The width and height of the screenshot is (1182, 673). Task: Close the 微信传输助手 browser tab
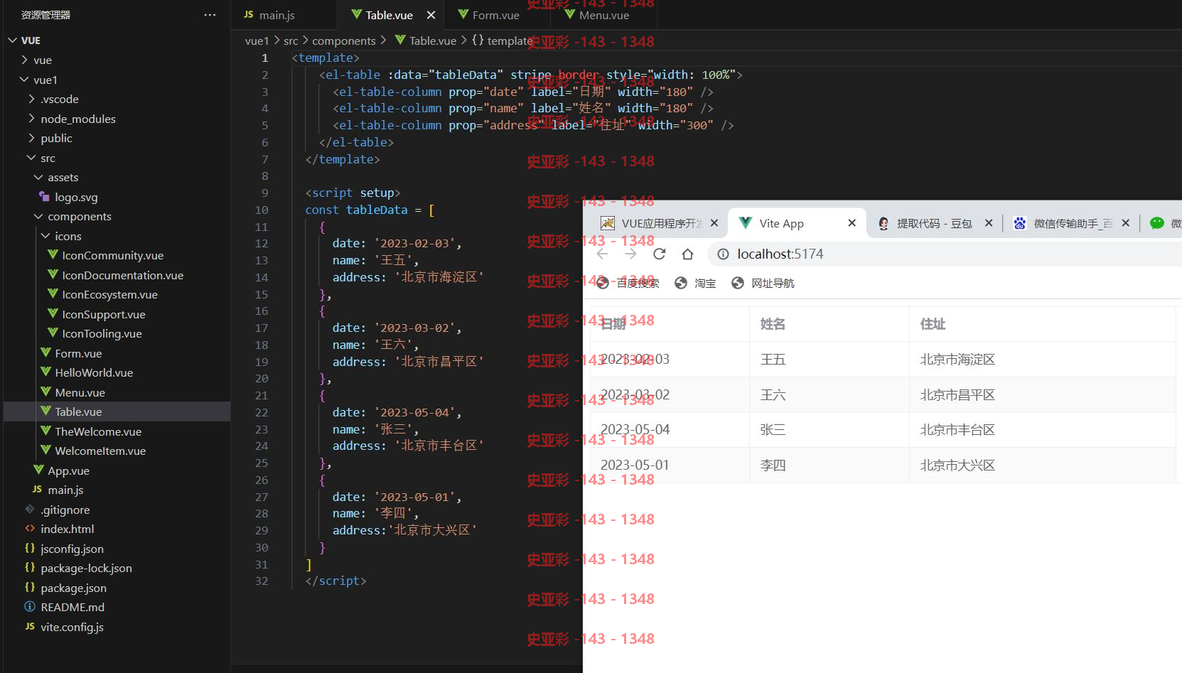(1126, 223)
